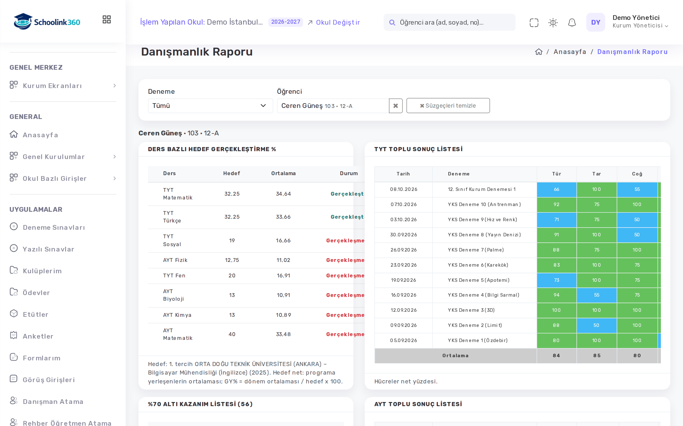Click the Schoolink360 logo

tap(47, 21)
